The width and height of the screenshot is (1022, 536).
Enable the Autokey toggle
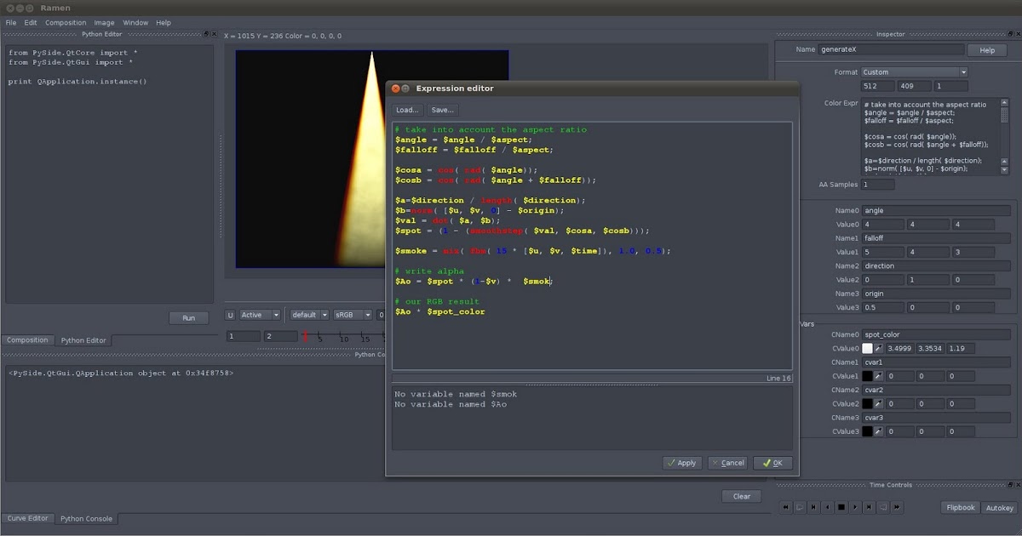click(998, 507)
